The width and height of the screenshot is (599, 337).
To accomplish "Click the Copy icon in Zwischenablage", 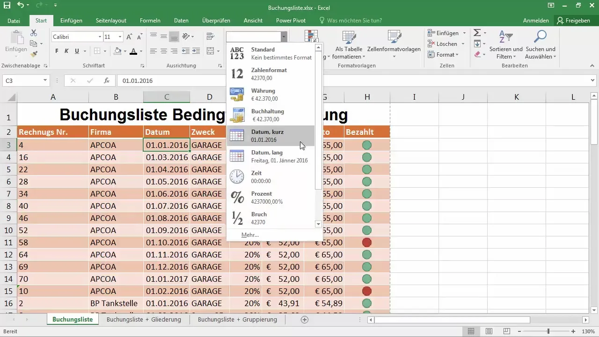I will pyautogui.click(x=33, y=44).
